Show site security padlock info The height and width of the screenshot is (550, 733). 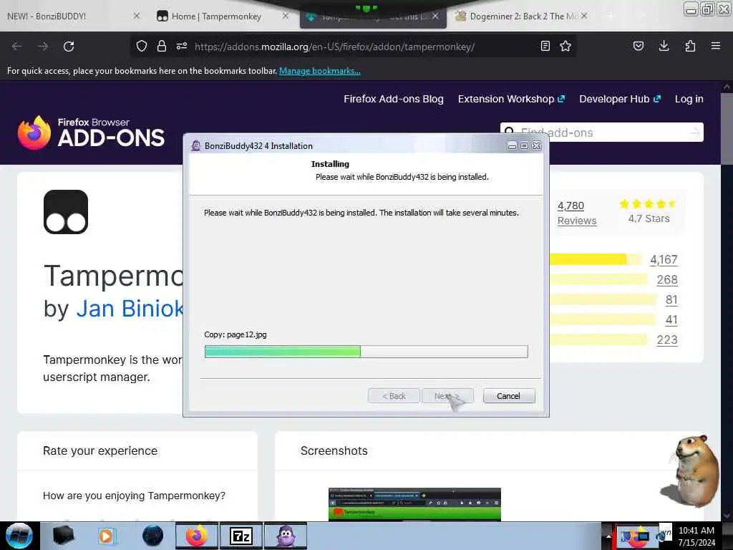[162, 46]
